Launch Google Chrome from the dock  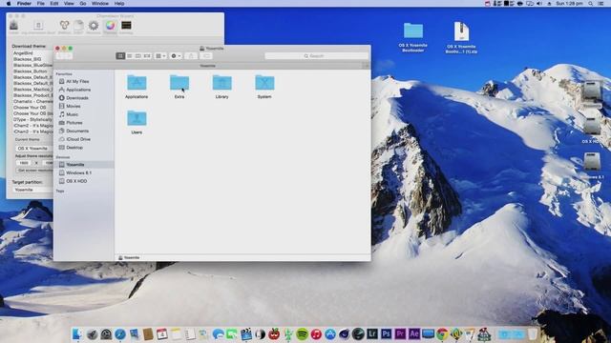click(x=442, y=333)
